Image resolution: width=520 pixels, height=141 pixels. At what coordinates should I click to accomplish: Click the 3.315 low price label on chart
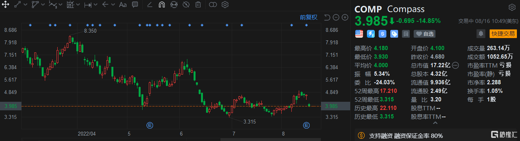[250, 122]
